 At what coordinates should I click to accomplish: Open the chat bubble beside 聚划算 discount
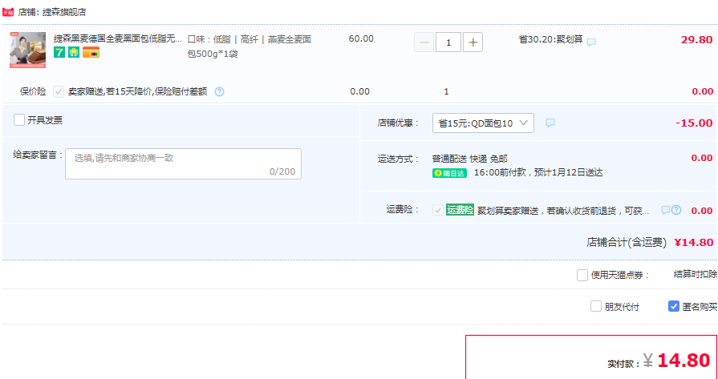[x=591, y=42]
